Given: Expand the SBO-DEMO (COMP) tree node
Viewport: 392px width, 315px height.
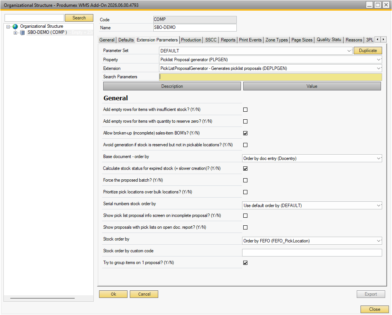Looking at the screenshot, I should point(16,33).
